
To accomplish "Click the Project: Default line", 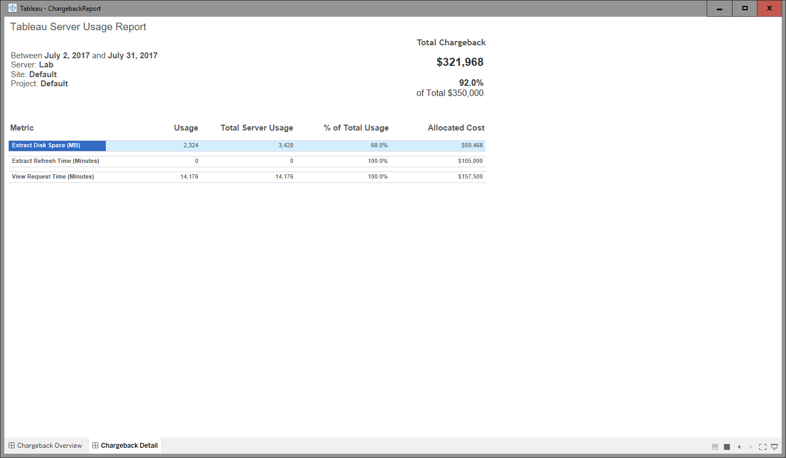I will (x=39, y=84).
